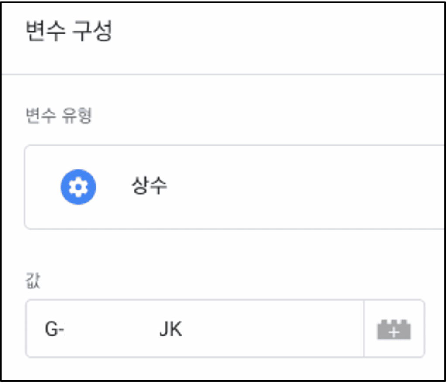
Task: Select the 상수 variable type label
Action: tap(149, 185)
